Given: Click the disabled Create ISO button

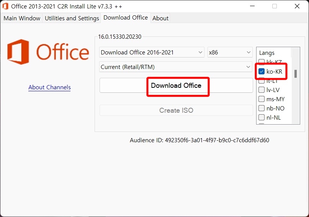Looking at the screenshot, I should click(x=176, y=110).
